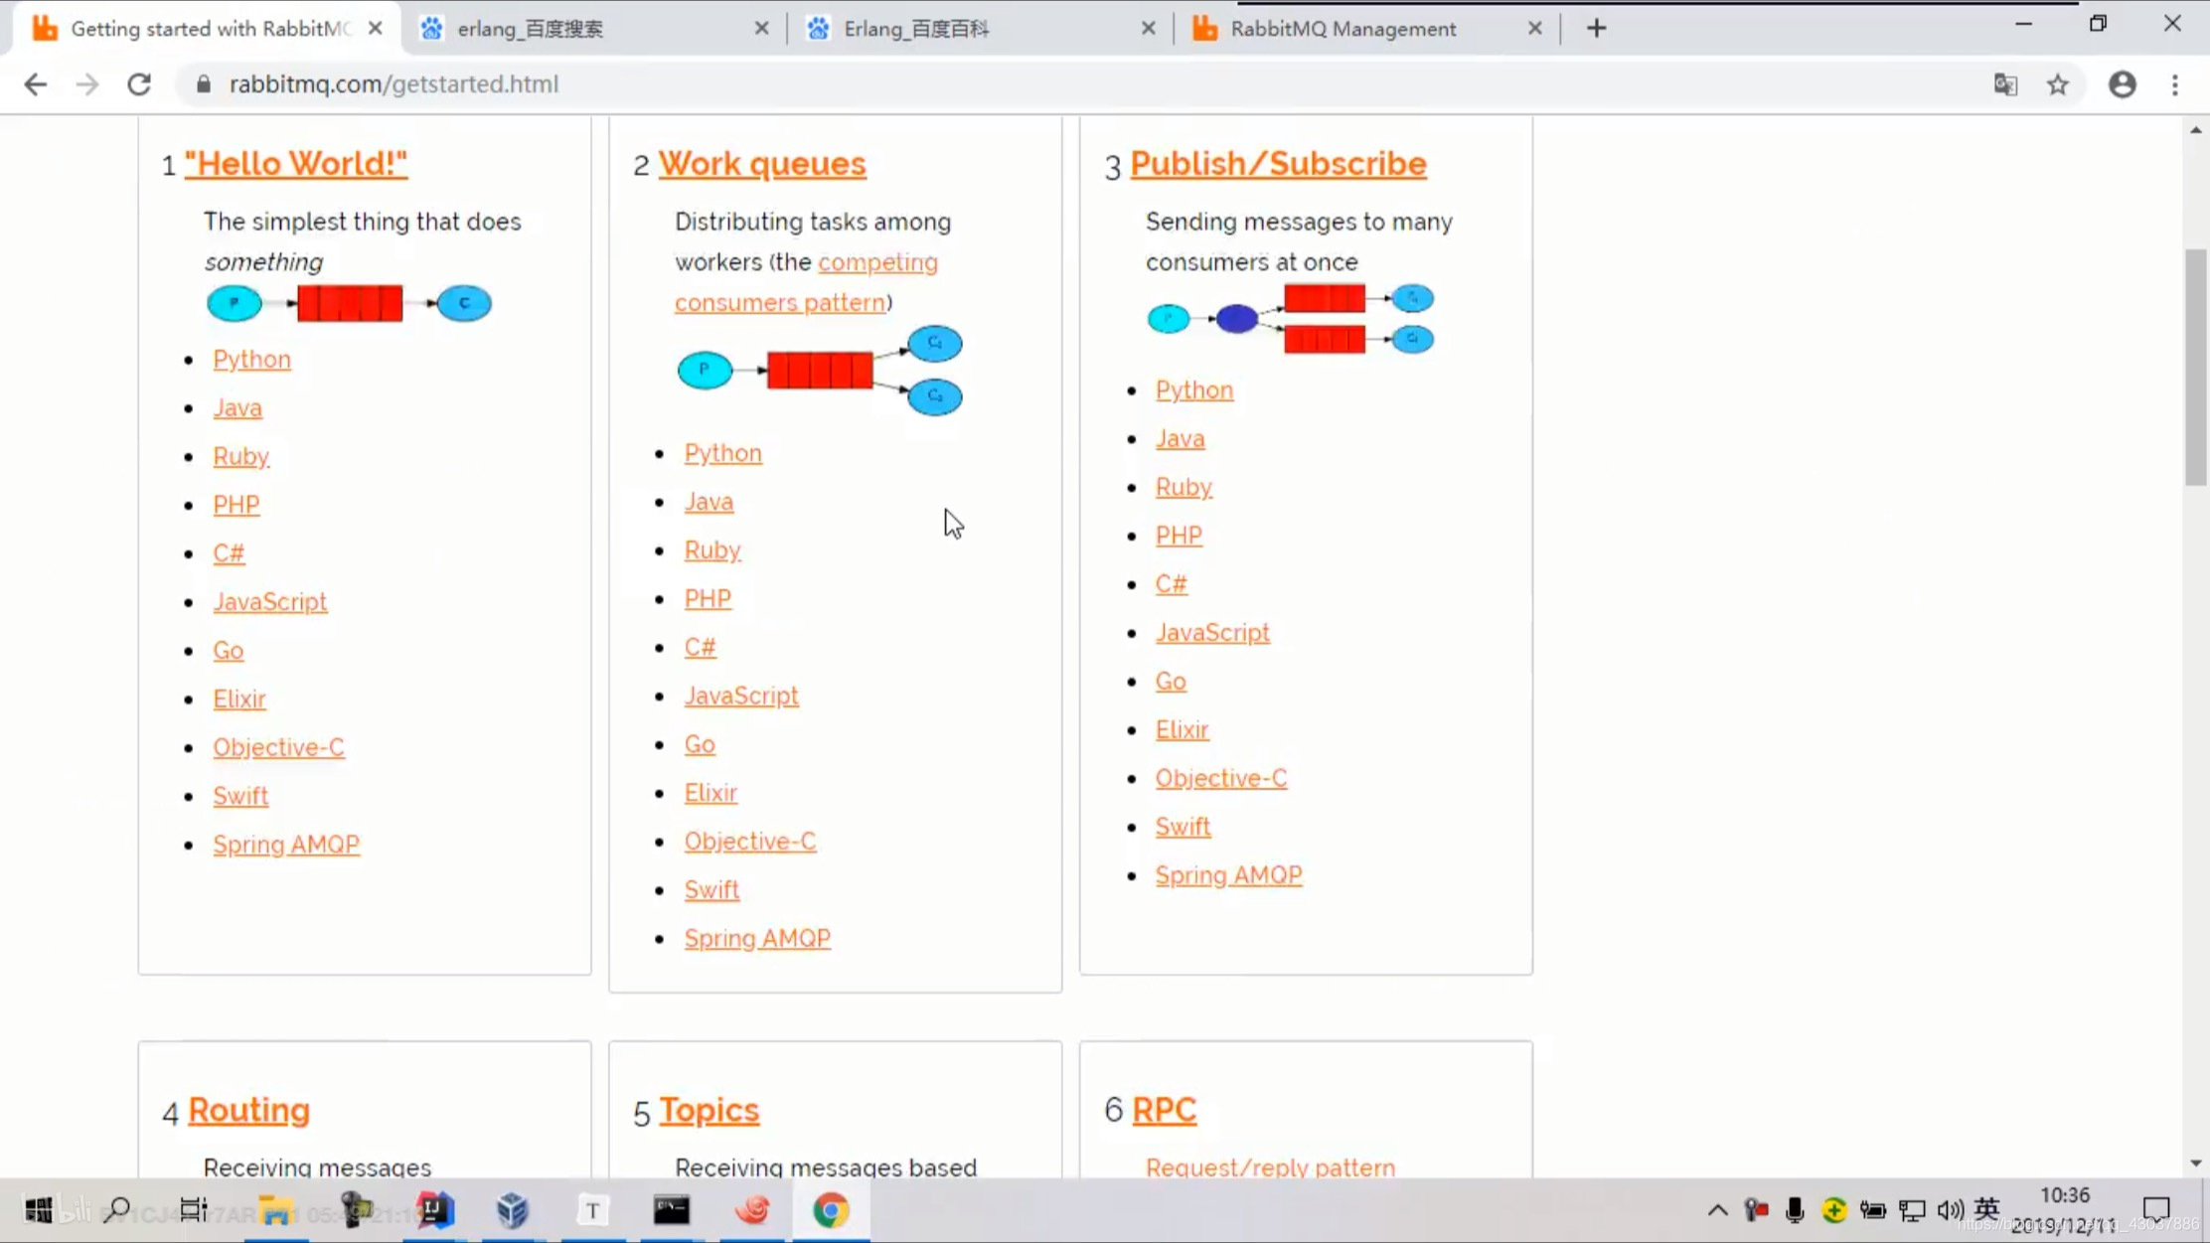Screen dimensions: 2210x1243
Task: Close the Getting started with RabbitMQ tab
Action: [375, 29]
